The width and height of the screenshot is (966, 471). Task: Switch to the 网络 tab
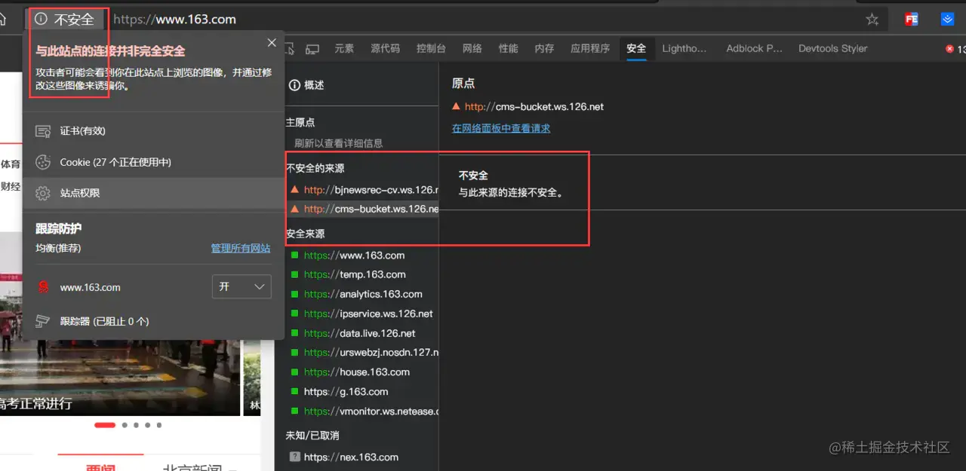point(472,48)
